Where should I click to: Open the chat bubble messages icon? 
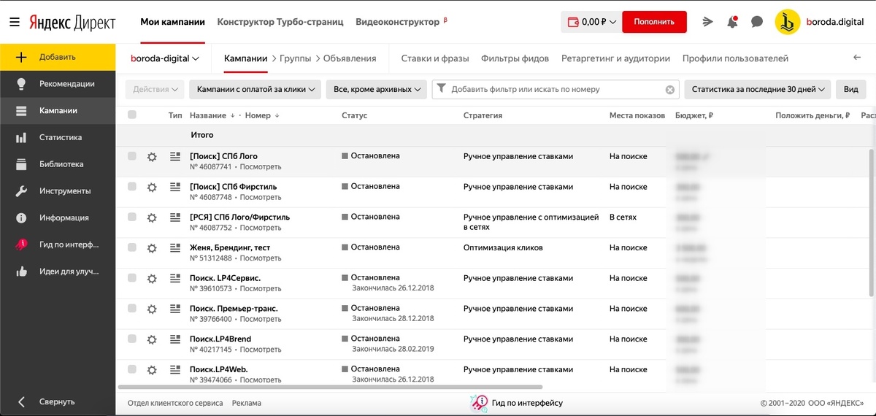[x=757, y=22]
